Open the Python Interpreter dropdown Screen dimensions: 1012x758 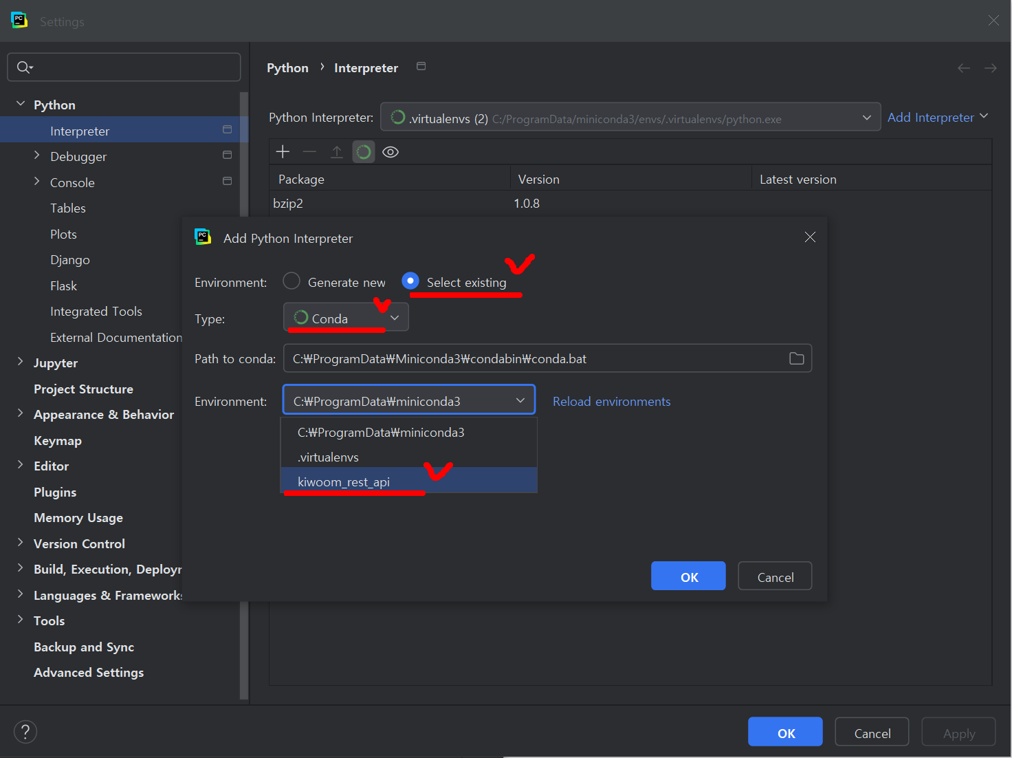(630, 118)
